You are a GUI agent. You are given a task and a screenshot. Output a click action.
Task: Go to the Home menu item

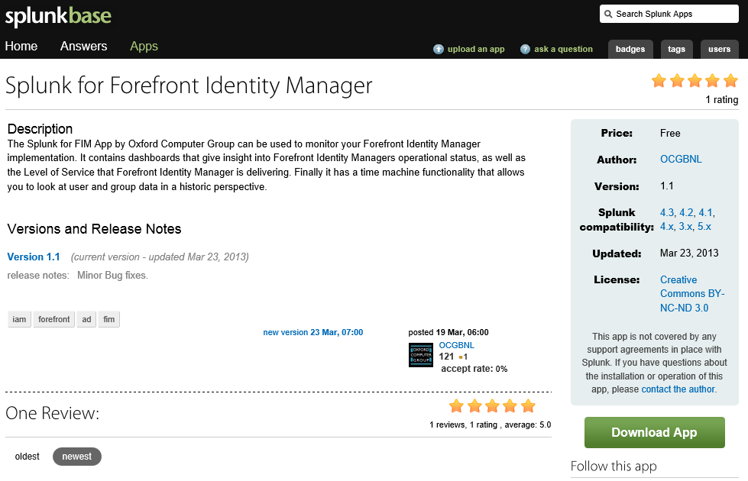tap(21, 47)
